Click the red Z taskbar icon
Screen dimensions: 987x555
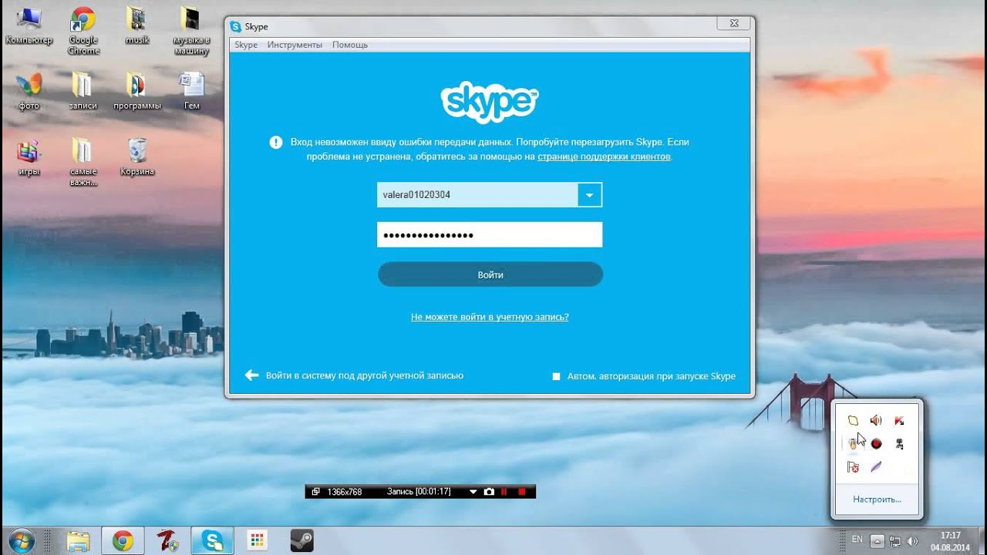pyautogui.click(x=167, y=541)
